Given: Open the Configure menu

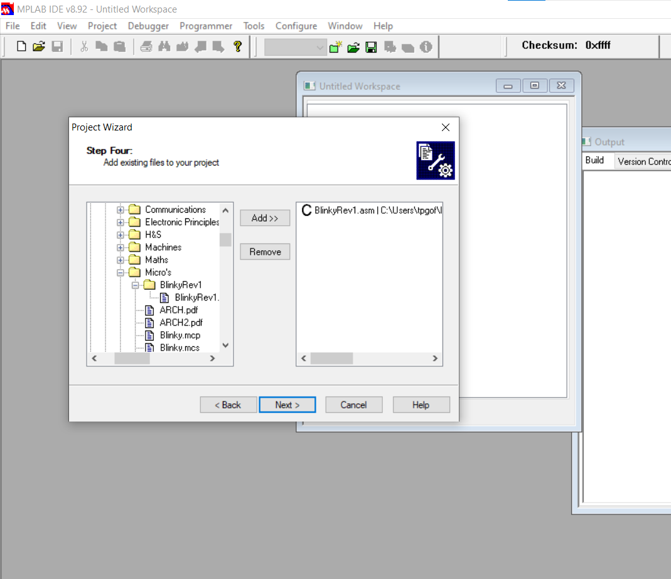Looking at the screenshot, I should [296, 26].
